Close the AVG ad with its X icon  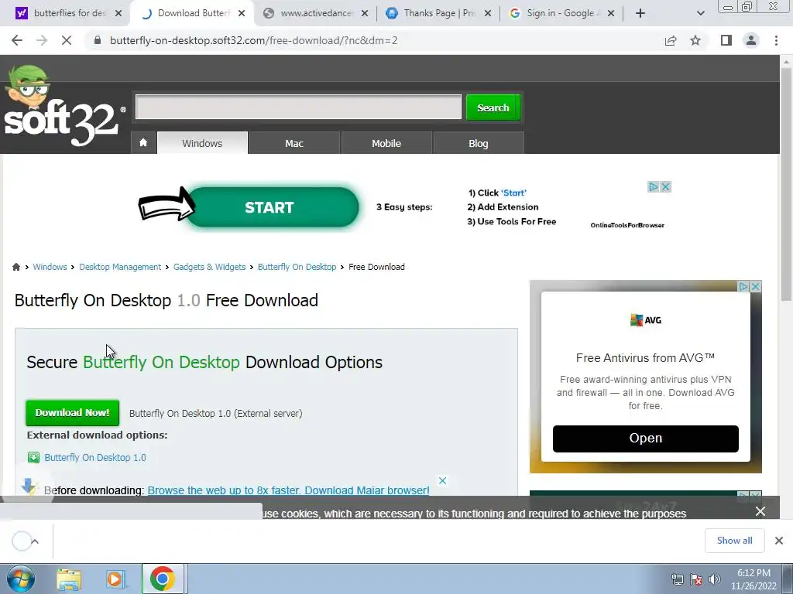[x=756, y=286]
